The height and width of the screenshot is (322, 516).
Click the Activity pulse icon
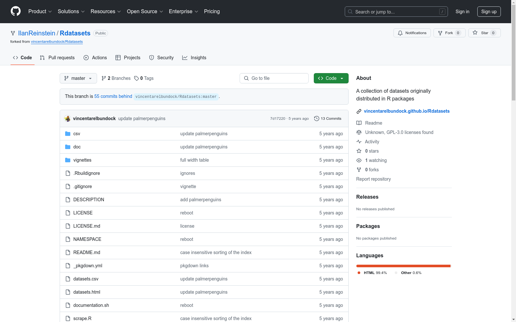359,142
